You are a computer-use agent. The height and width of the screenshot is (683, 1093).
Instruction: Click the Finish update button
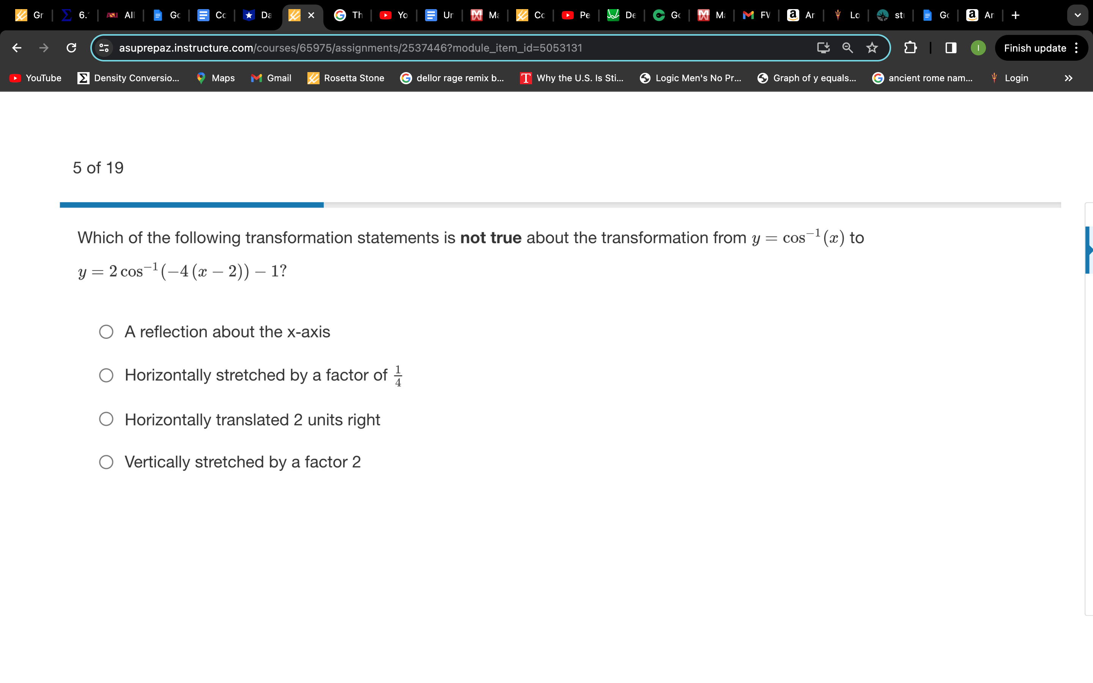point(1035,48)
